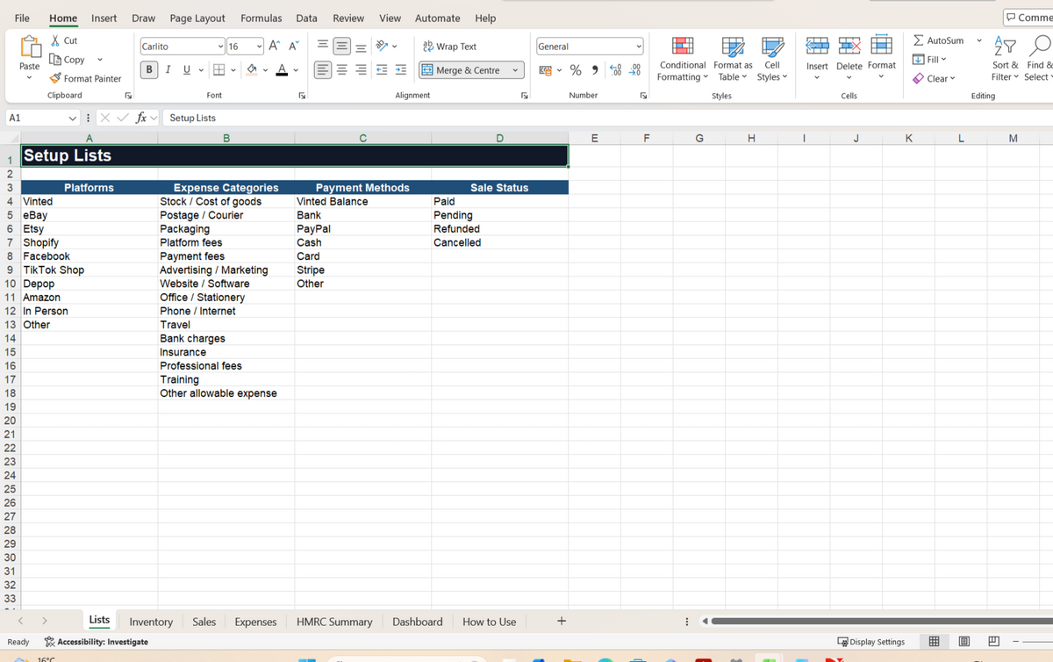This screenshot has height=662, width=1053.
Task: Click the Comments button
Action: pyautogui.click(x=1028, y=18)
